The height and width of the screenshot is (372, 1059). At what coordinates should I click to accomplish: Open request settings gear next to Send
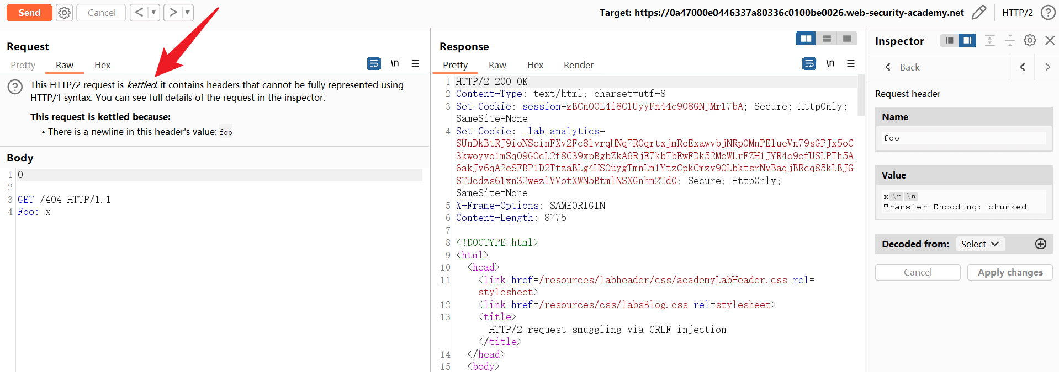(x=65, y=13)
